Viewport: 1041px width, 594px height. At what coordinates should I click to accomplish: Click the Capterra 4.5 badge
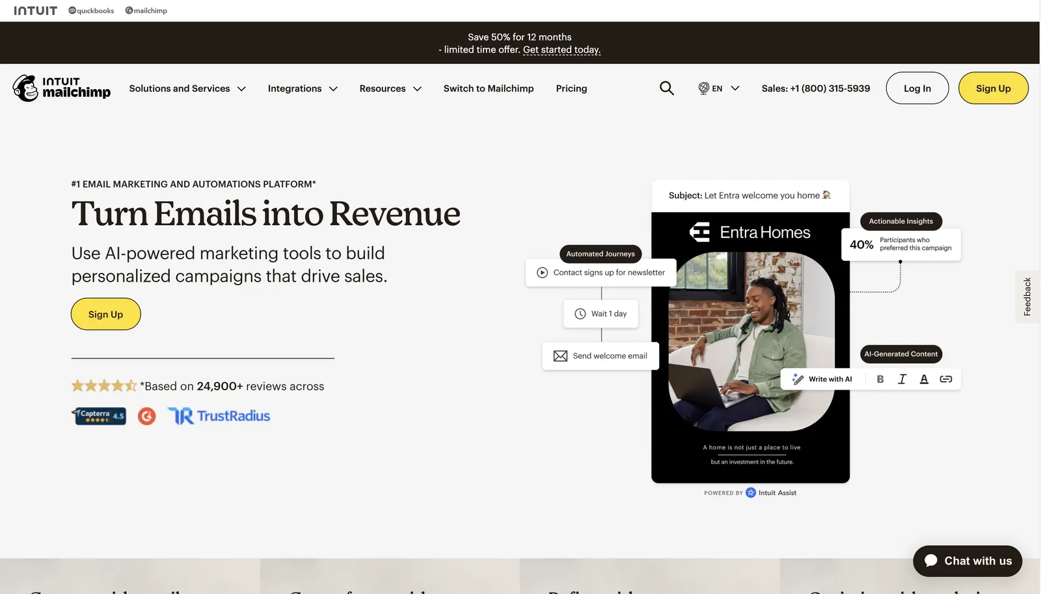[x=99, y=416]
